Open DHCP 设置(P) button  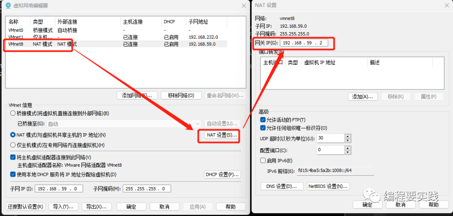pyautogui.click(x=222, y=175)
